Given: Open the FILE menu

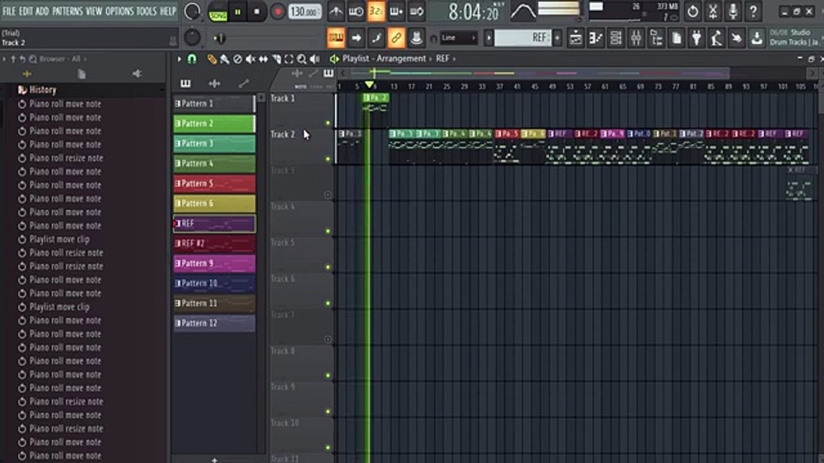Looking at the screenshot, I should pyautogui.click(x=9, y=11).
